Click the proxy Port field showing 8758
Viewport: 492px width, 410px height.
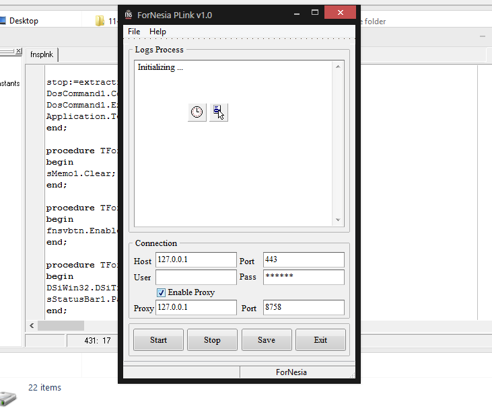(x=304, y=308)
